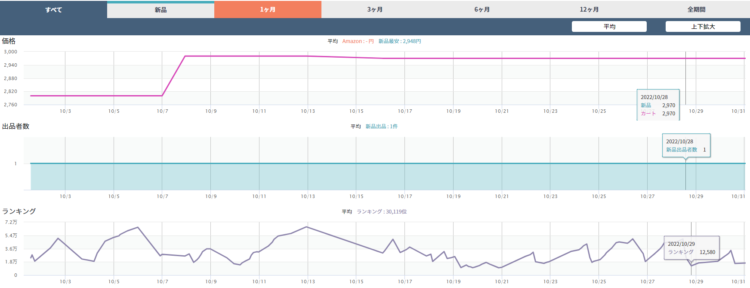Switch the period to 3ヶ月
The image size is (750, 288).
pyautogui.click(x=375, y=9)
